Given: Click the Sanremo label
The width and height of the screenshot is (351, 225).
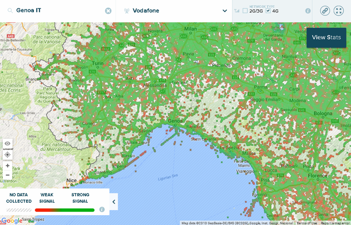Looking at the screenshot, I should [x=103, y=172].
